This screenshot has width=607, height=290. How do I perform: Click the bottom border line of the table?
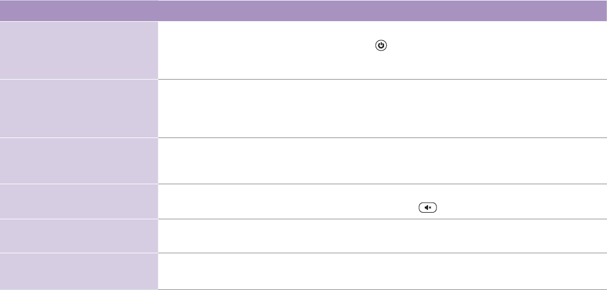pos(382,289)
